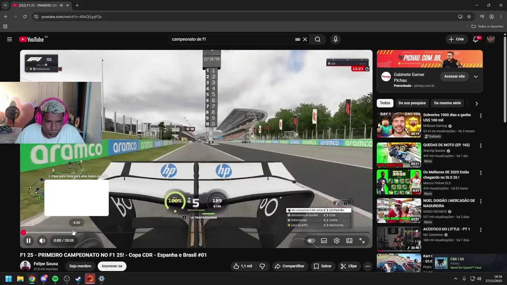Open Felipe Sousa channel avatar
This screenshot has width=507, height=285.
[25, 266]
